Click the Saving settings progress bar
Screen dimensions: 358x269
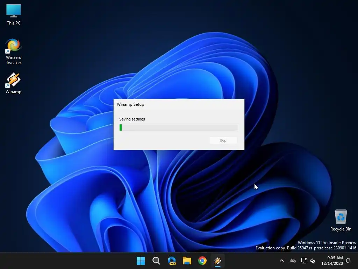pyautogui.click(x=179, y=127)
